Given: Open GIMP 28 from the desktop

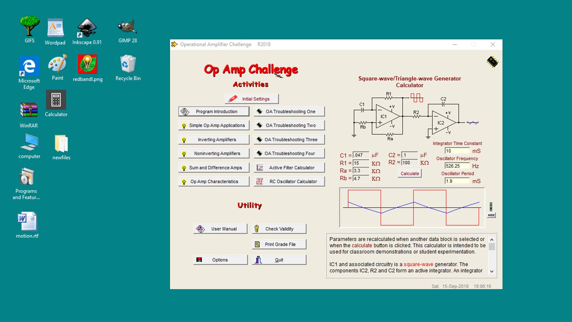Looking at the screenshot, I should pyautogui.click(x=127, y=27).
